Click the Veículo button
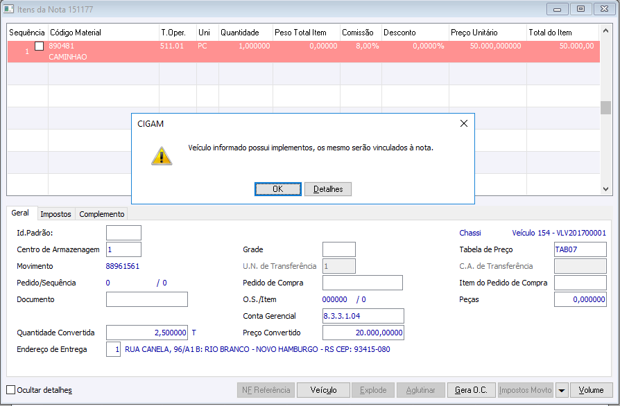The height and width of the screenshot is (406, 620). [323, 390]
